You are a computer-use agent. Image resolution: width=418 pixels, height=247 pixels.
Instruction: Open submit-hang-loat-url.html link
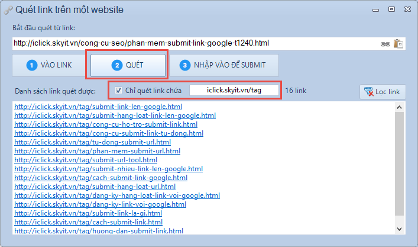[95, 187]
